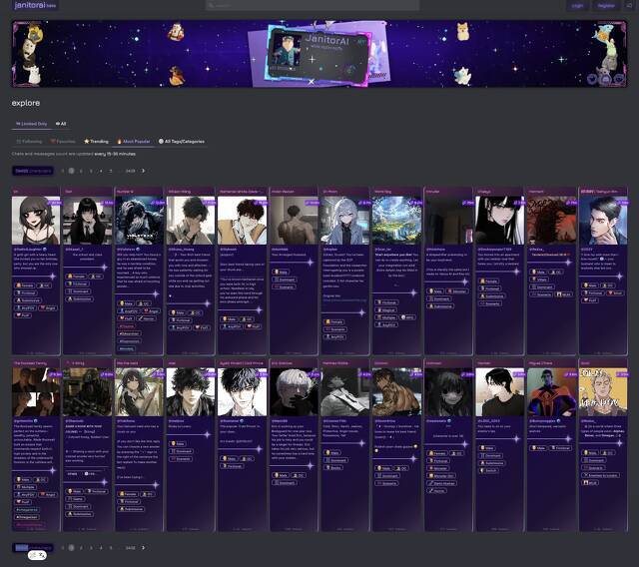Image resolution: width=639 pixels, height=567 pixels.
Task: Open the Miguel O'Hara character image
Action: (x=549, y=392)
